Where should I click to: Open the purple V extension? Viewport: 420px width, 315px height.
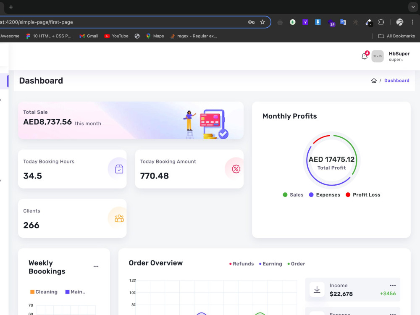pos(305,22)
